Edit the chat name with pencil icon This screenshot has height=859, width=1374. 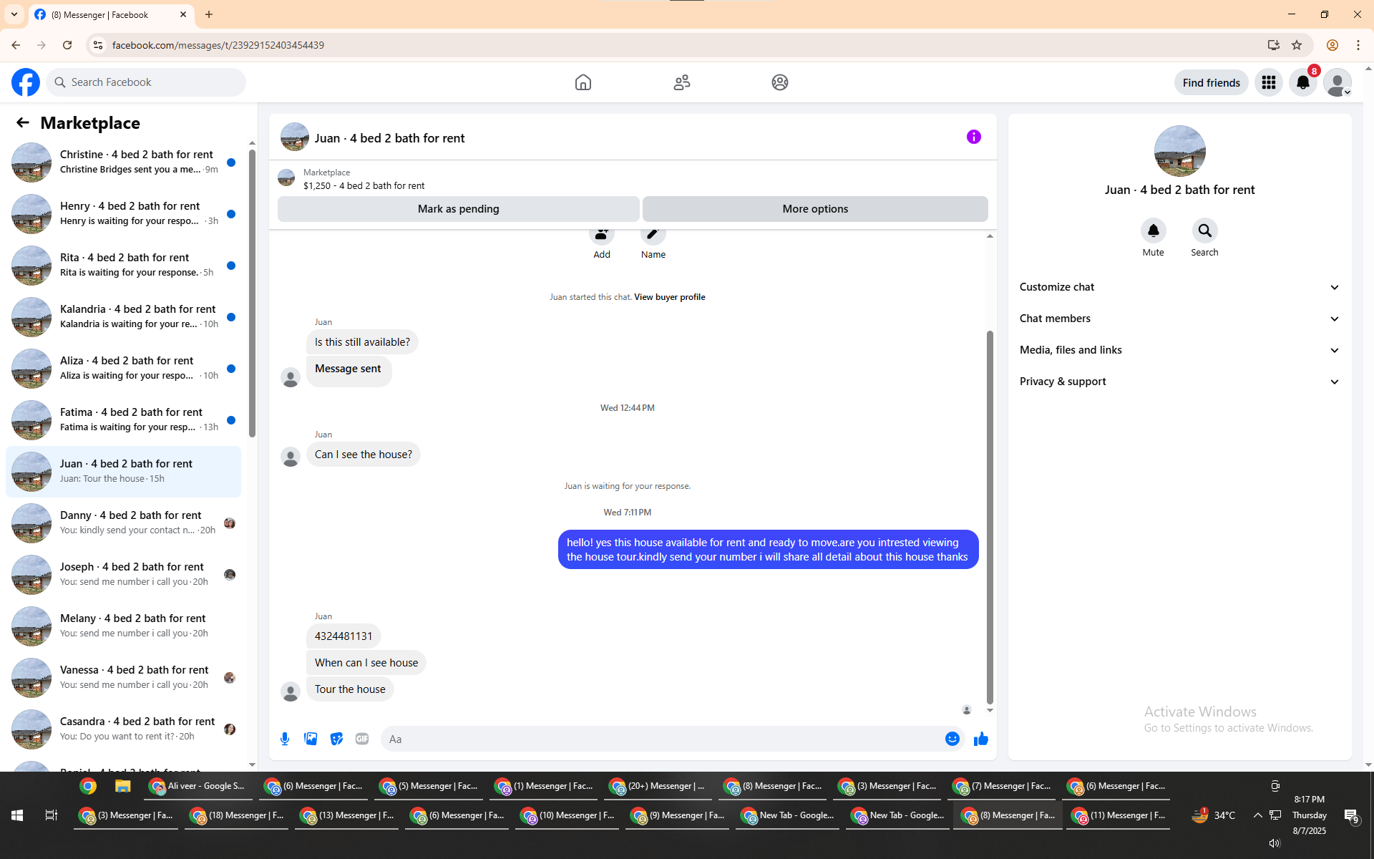[x=653, y=243]
